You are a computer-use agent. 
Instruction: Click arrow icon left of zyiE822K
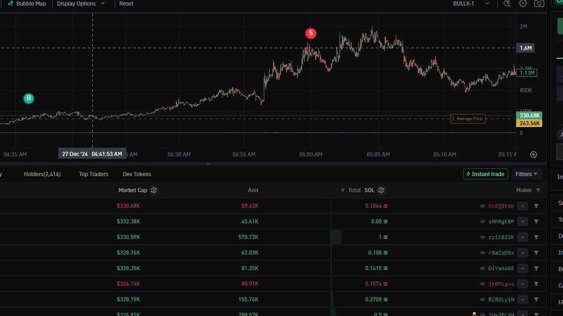482,237
